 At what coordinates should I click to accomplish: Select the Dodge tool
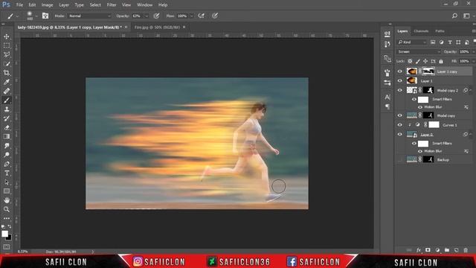(7, 155)
